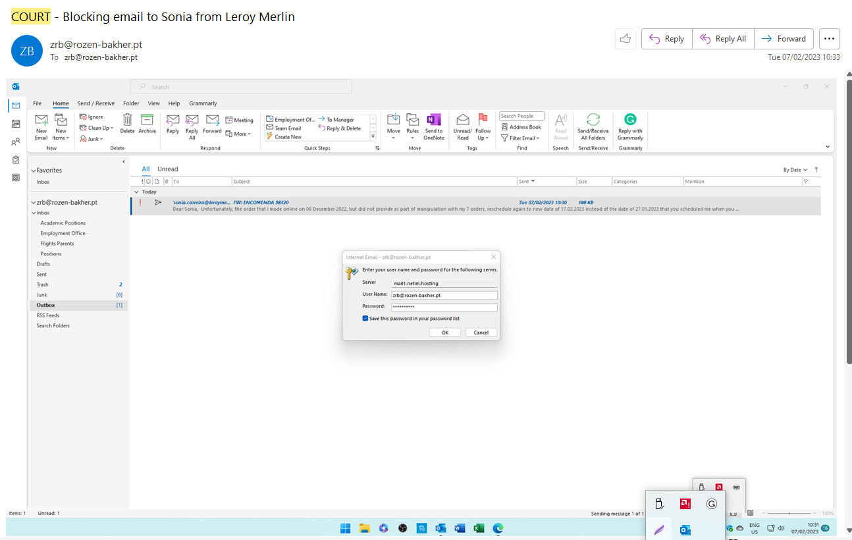Click the Reply All button in email header
This screenshot has width=852, height=540.
723,39
